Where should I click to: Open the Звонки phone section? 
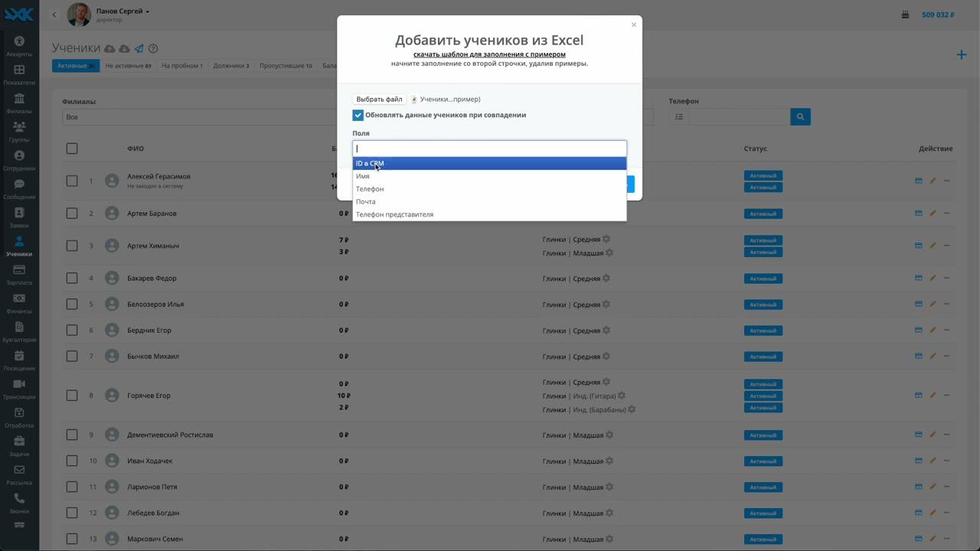(19, 503)
